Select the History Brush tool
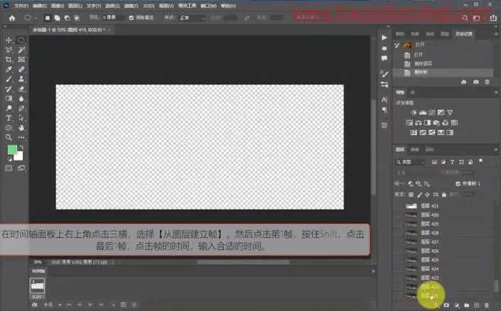 pyautogui.click(x=9, y=89)
